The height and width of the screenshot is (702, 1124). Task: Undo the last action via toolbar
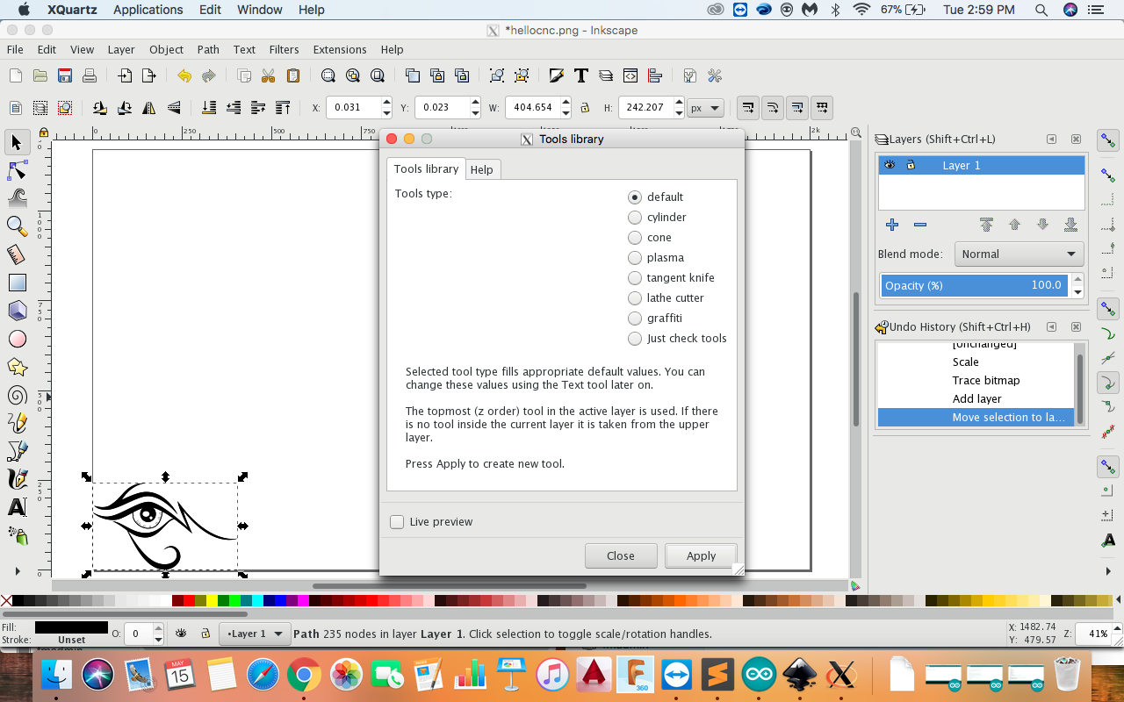click(184, 75)
